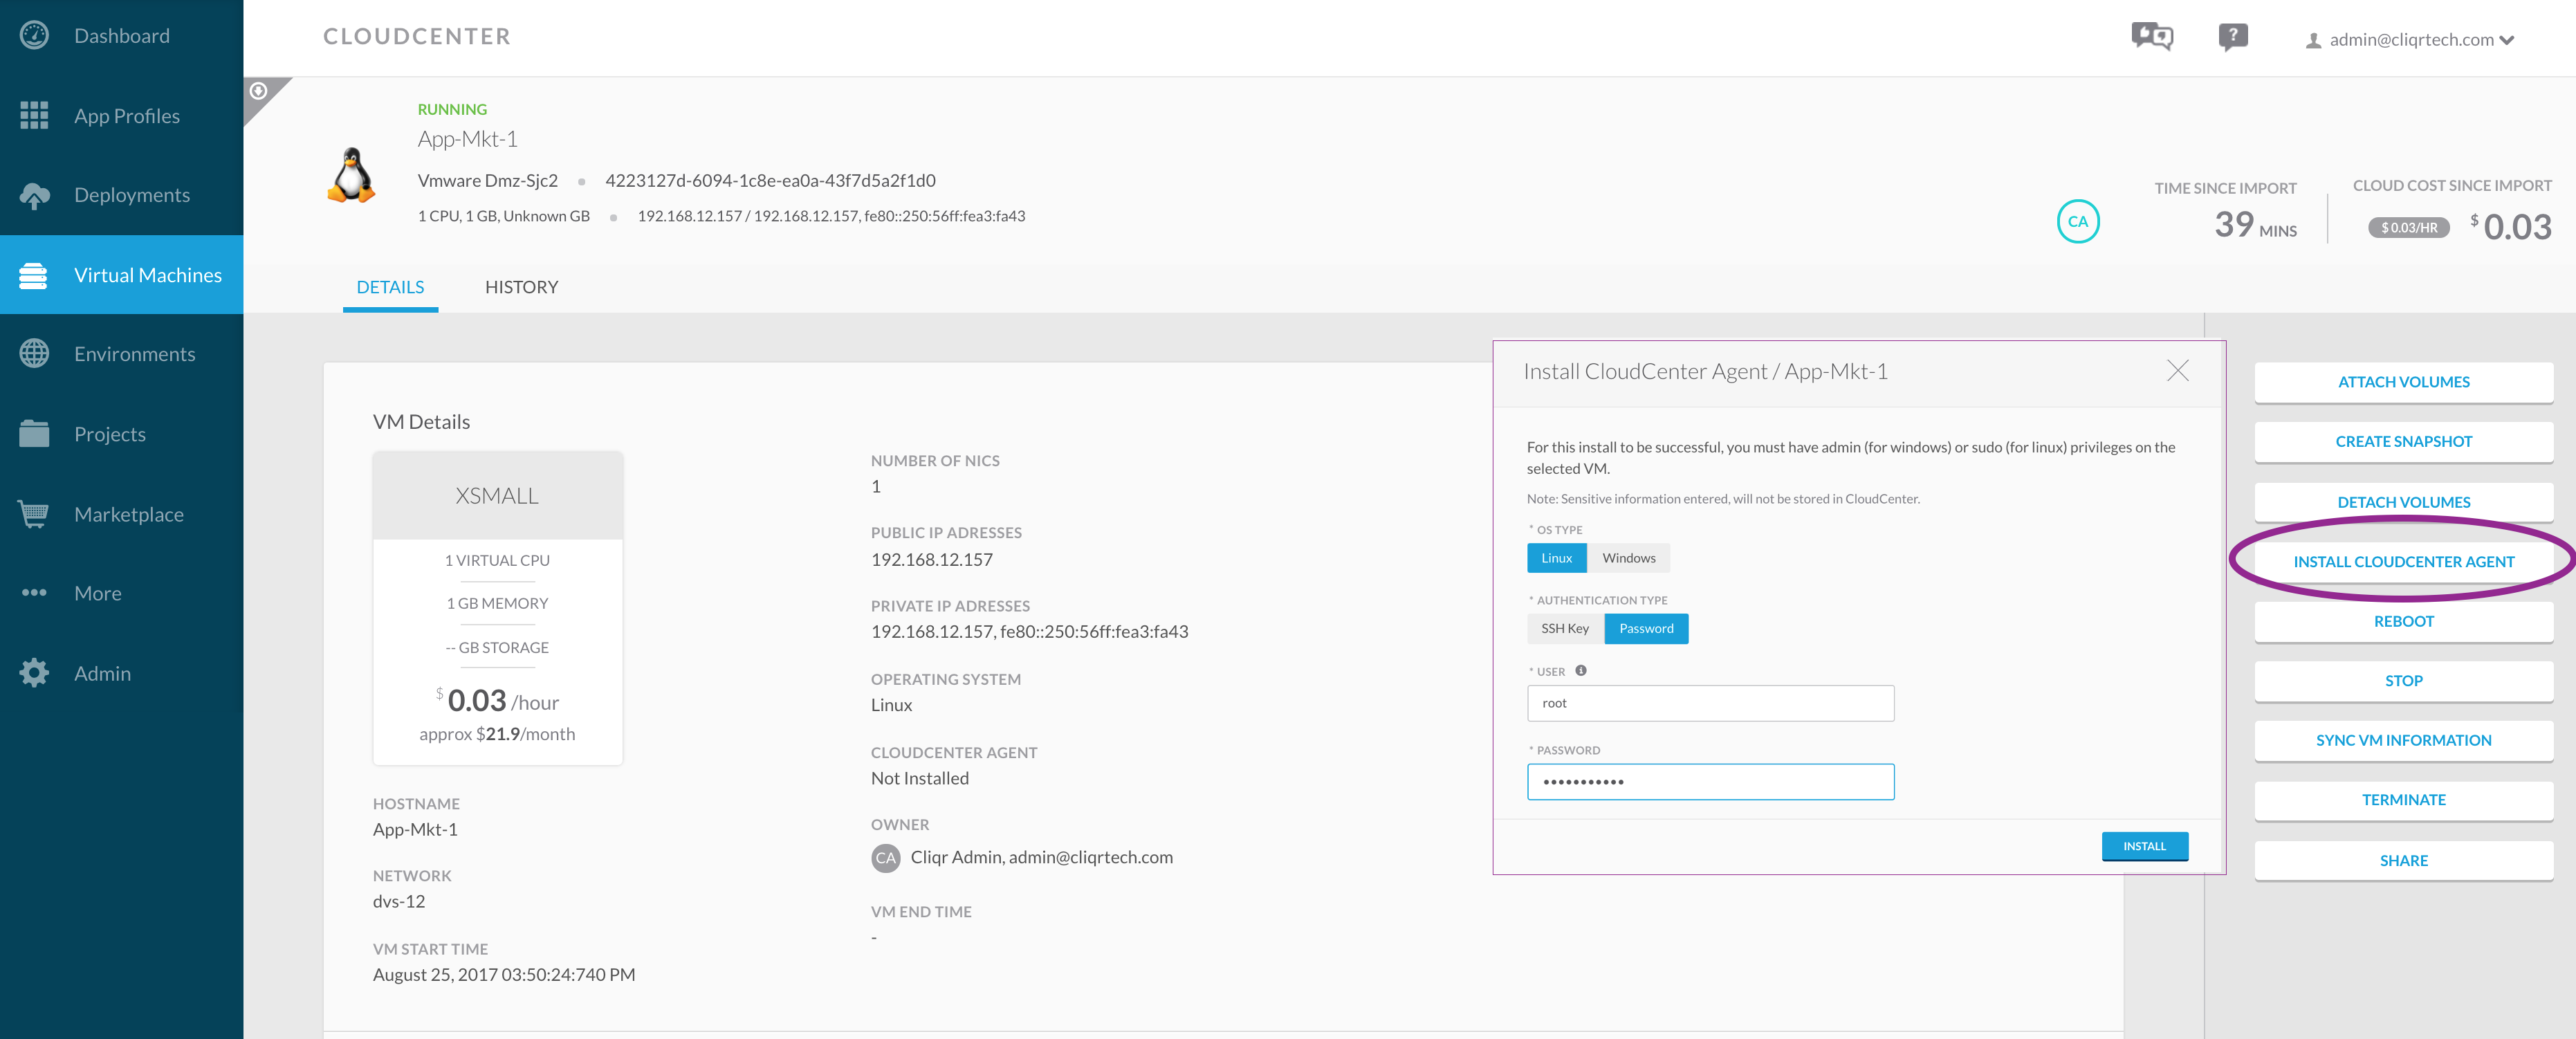The width and height of the screenshot is (2576, 1039).
Task: Open the chat support icon in header
Action: point(2151,37)
